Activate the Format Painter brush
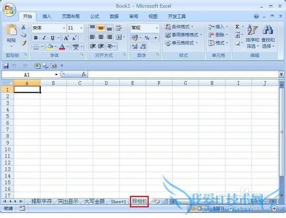286x218 pixels. point(23,43)
